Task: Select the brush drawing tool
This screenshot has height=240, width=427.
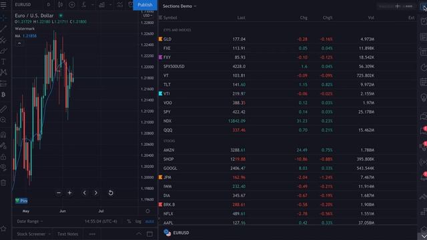Action: [x=3, y=51]
